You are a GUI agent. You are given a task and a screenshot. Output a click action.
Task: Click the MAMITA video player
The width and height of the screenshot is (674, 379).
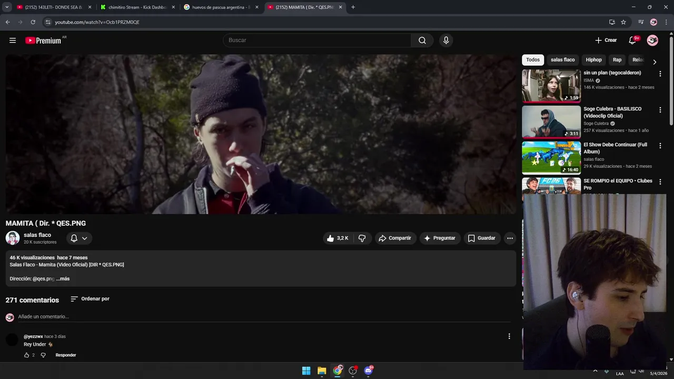[262, 134]
